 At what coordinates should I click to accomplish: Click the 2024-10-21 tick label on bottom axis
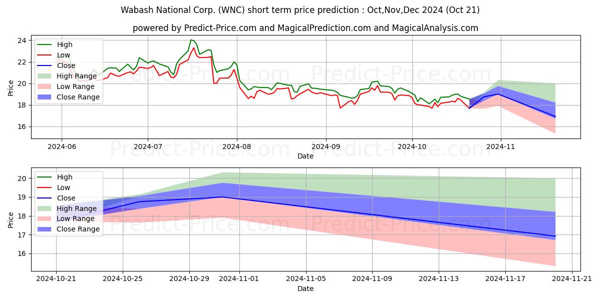click(56, 279)
